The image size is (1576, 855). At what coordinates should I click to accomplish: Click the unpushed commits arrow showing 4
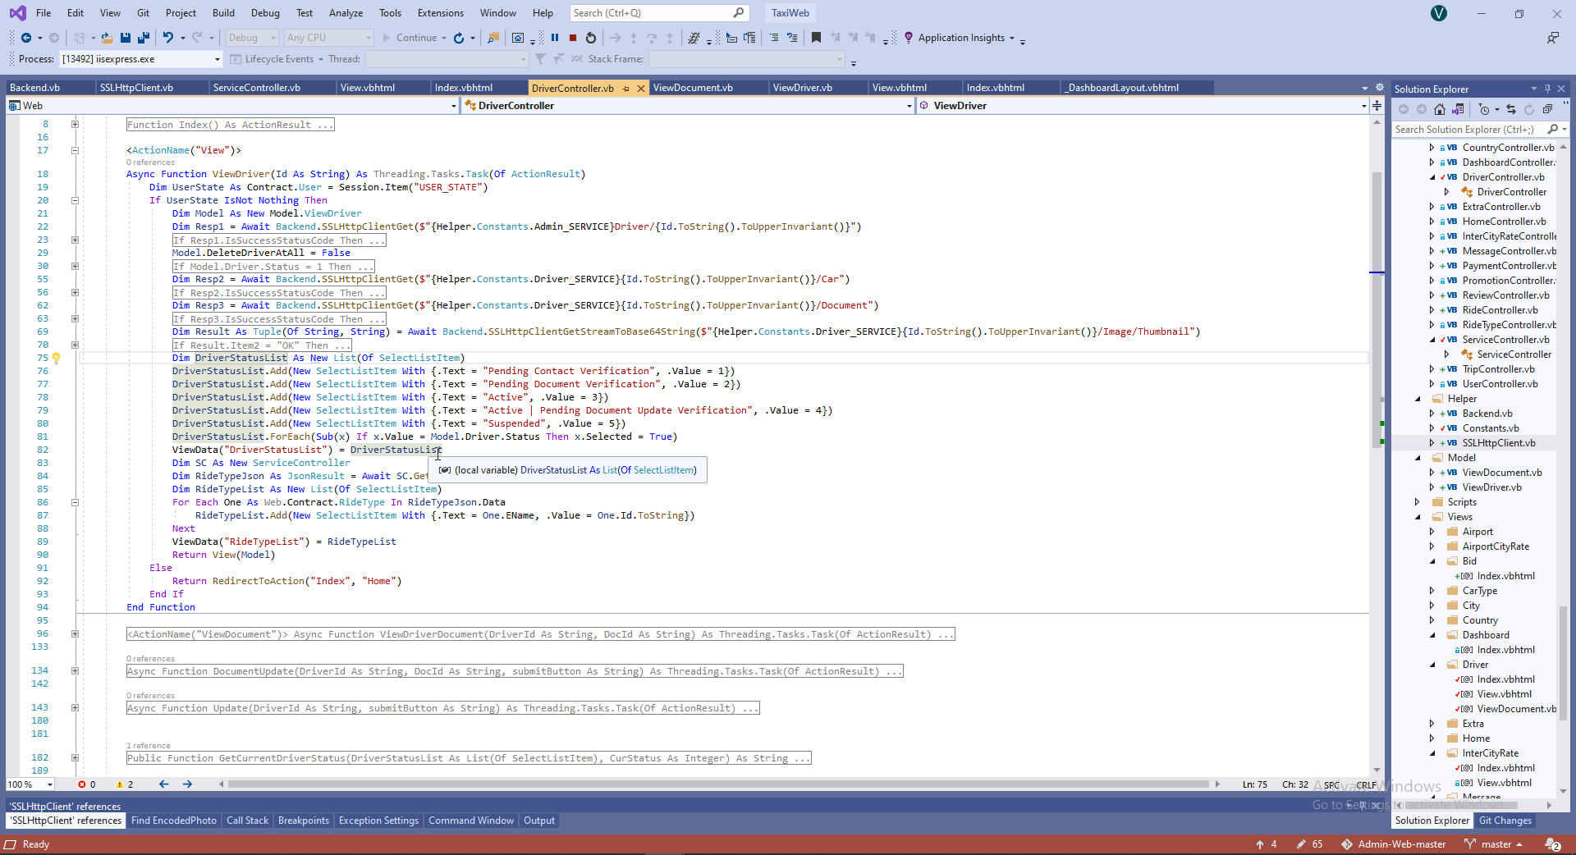click(x=1266, y=844)
